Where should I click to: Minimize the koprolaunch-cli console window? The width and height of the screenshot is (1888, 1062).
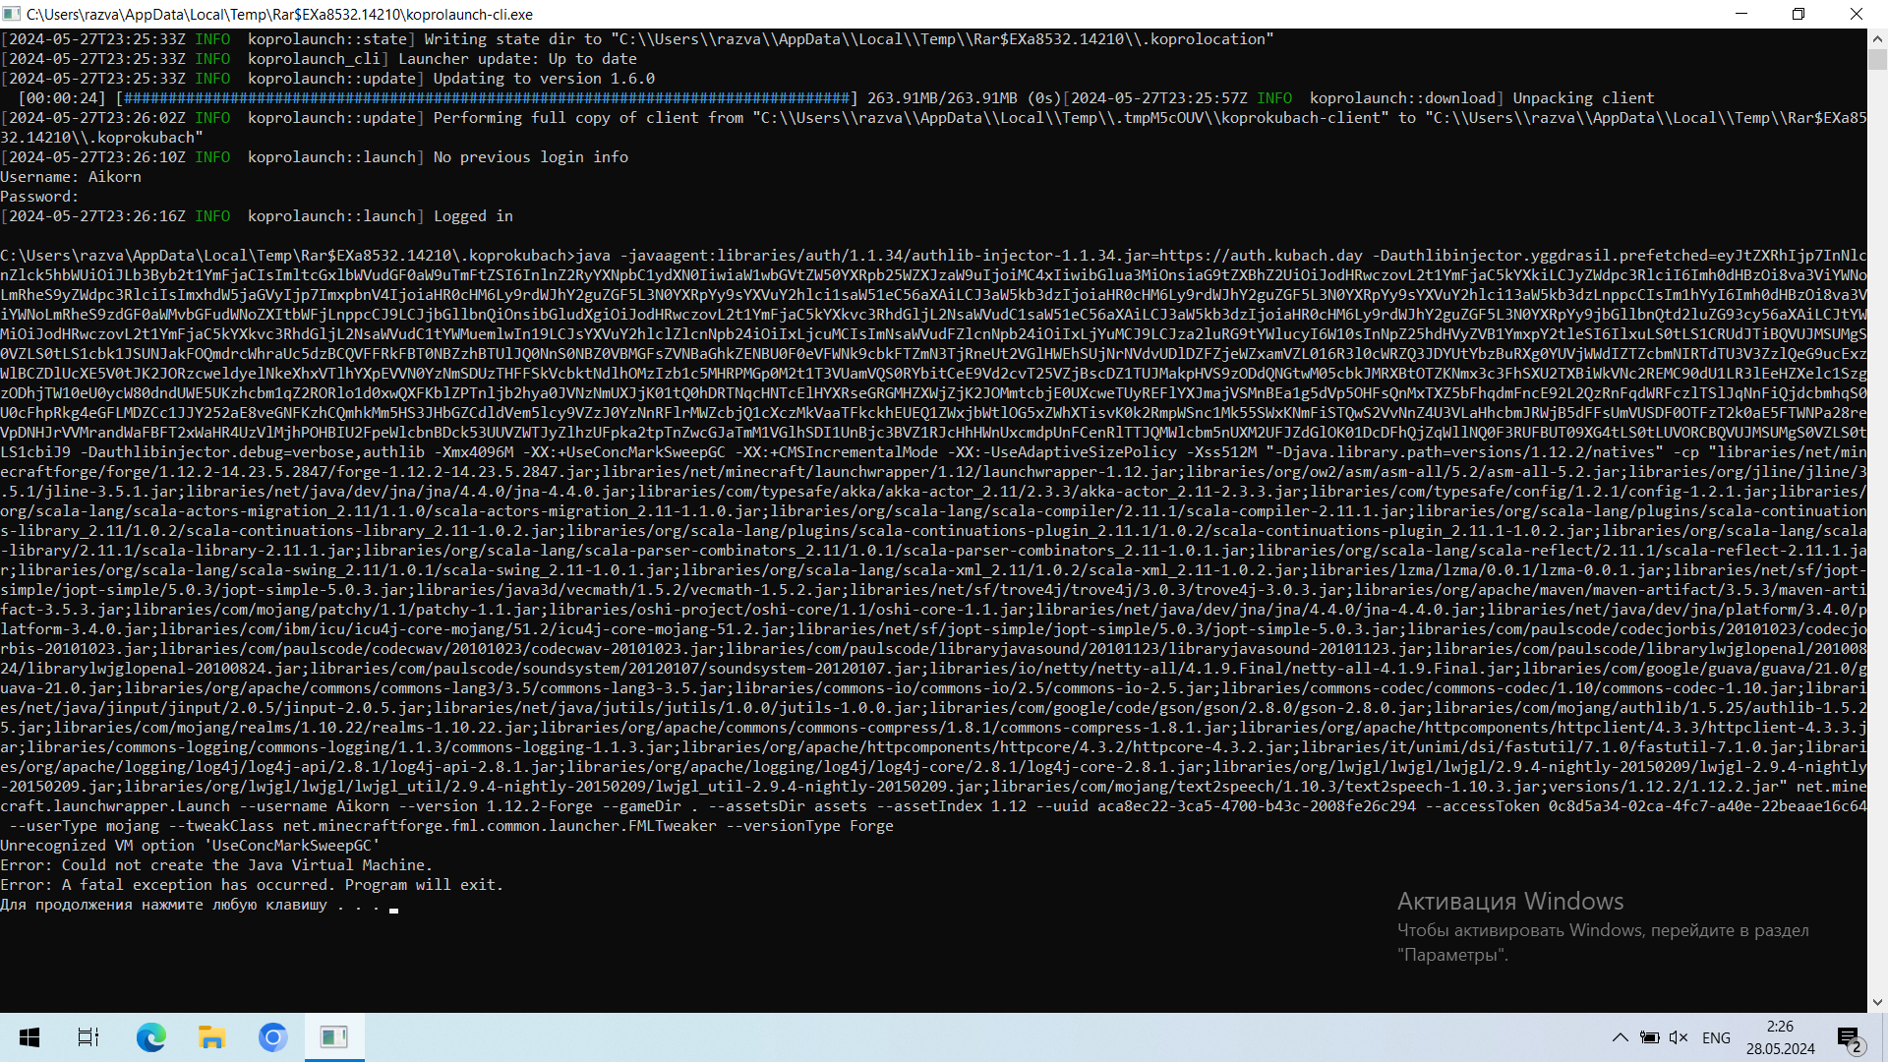click(1741, 14)
